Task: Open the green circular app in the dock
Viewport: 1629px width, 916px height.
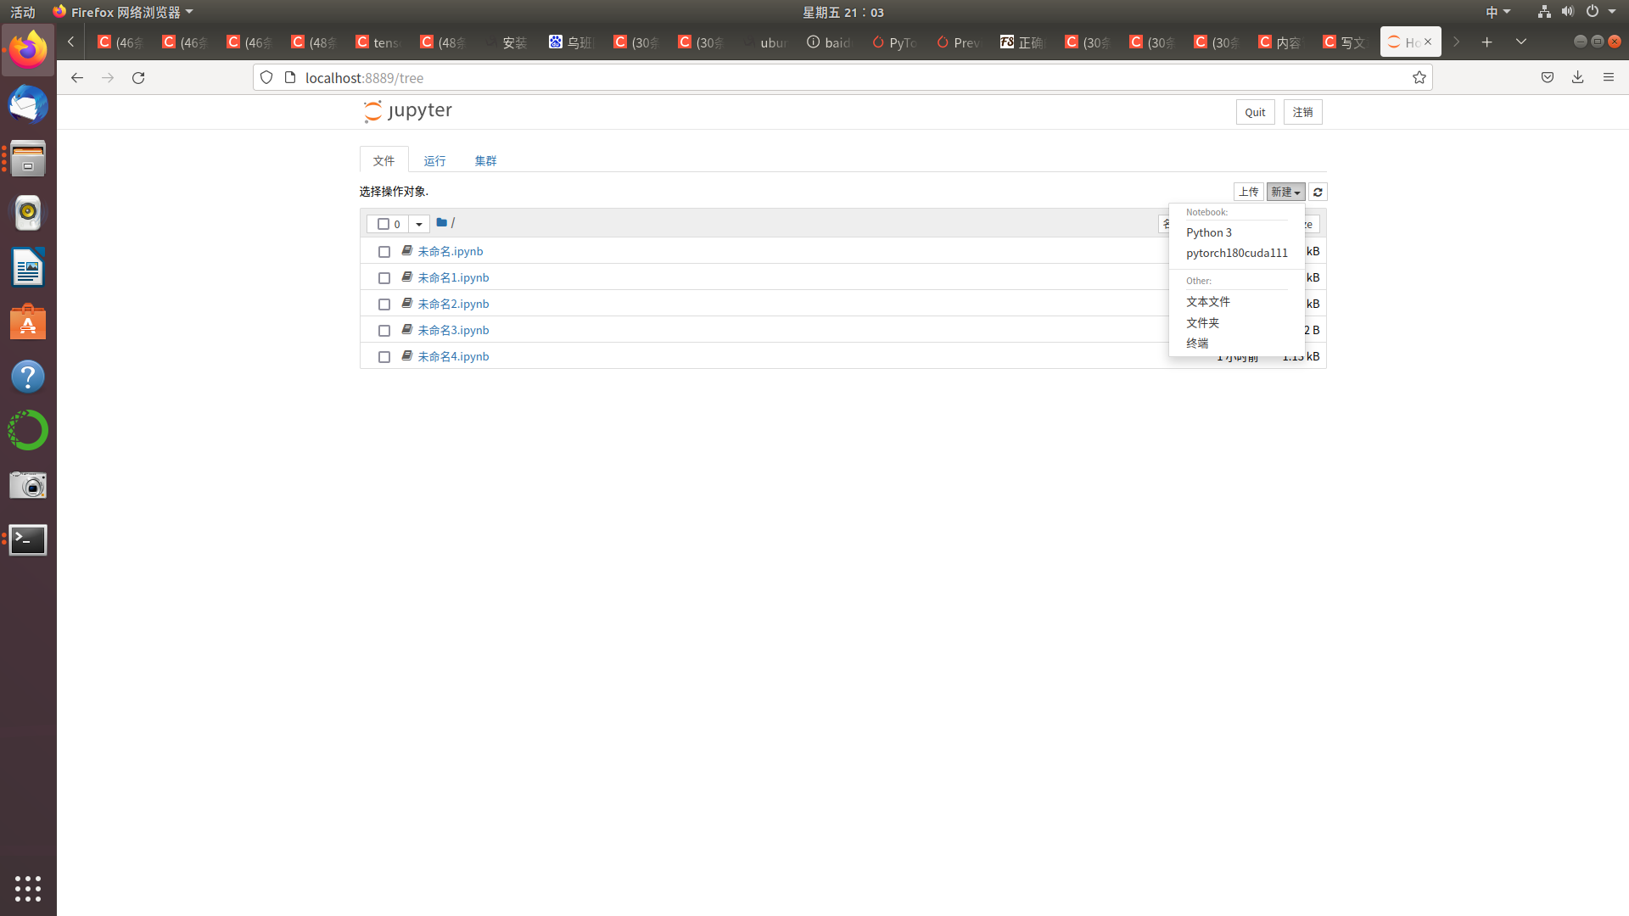Action: [x=28, y=431]
